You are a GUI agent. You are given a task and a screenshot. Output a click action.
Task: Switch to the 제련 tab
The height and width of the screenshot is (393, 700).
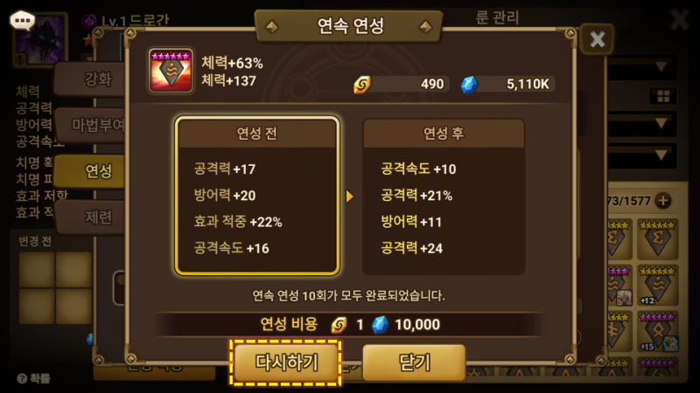(92, 217)
